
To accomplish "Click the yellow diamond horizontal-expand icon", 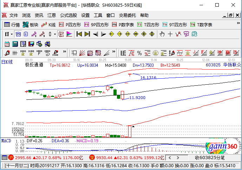I will pos(127,34).
